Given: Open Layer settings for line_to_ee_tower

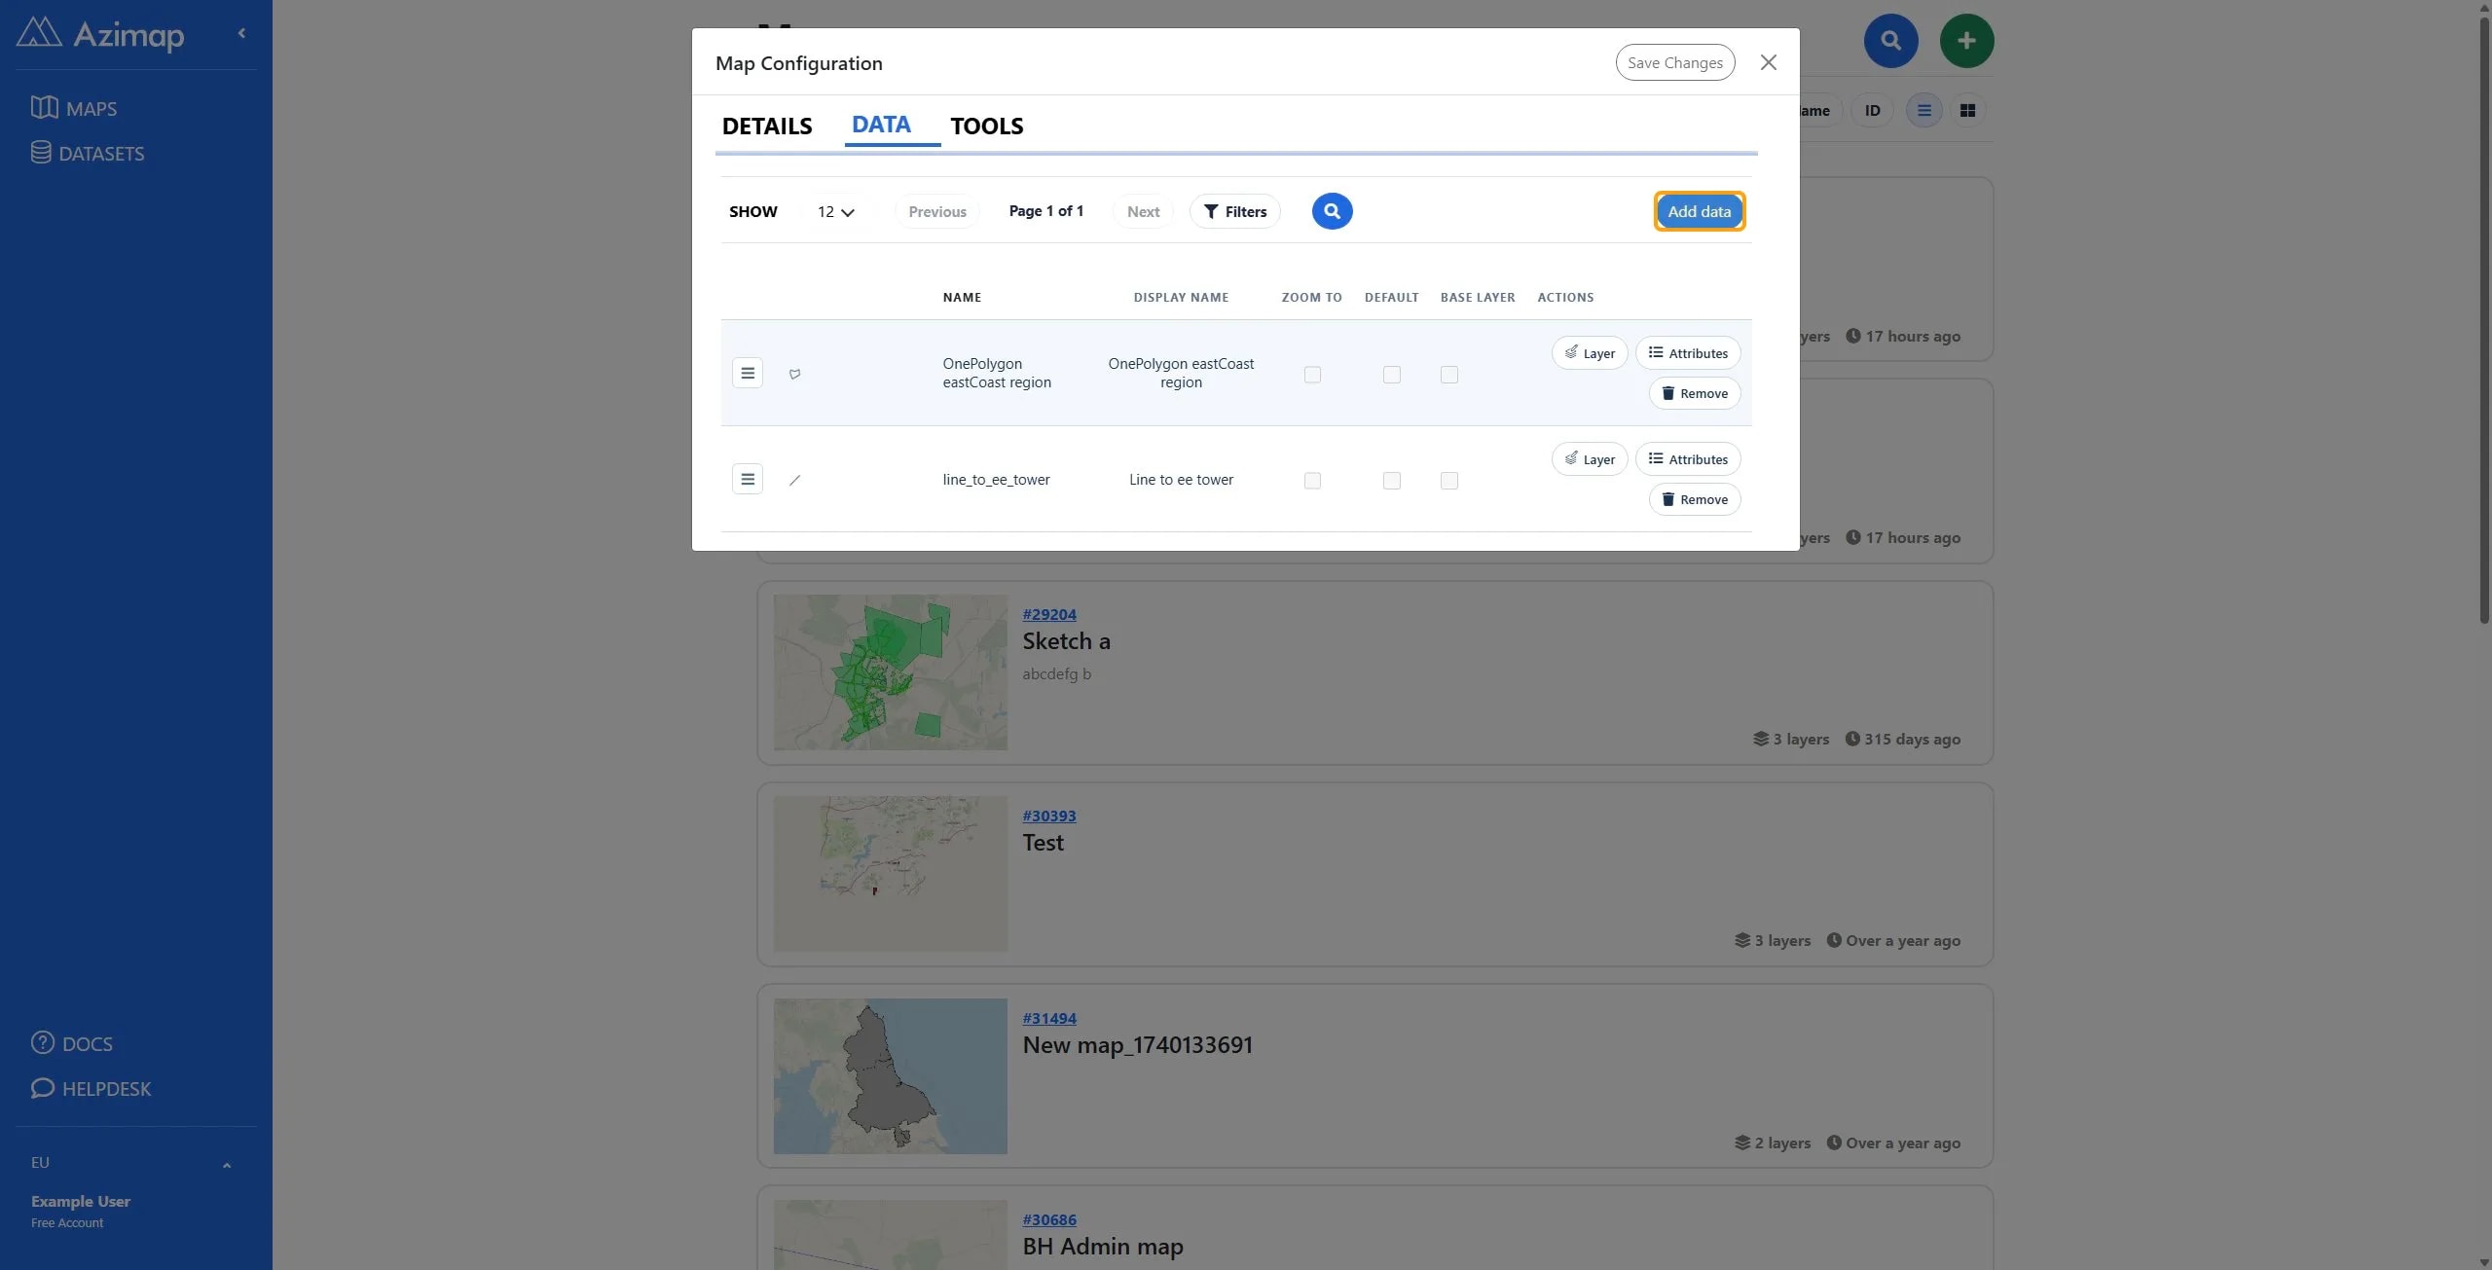Looking at the screenshot, I should tap(1590, 459).
